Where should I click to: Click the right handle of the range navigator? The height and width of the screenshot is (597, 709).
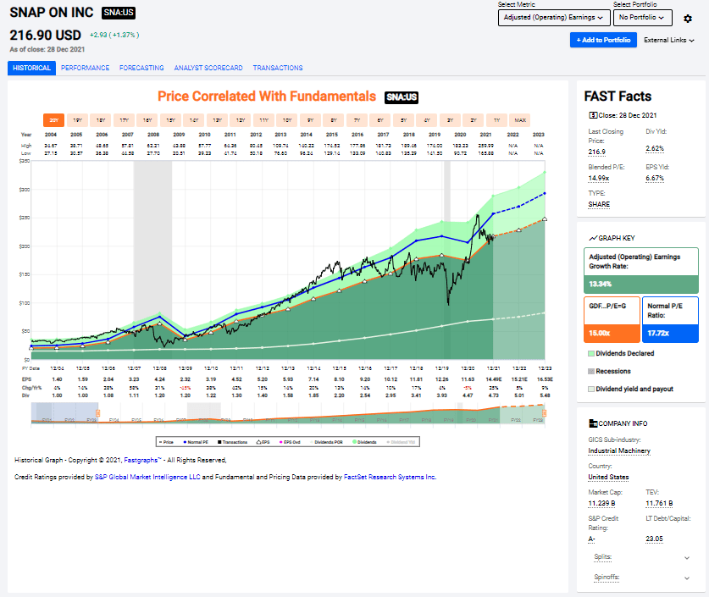click(545, 413)
